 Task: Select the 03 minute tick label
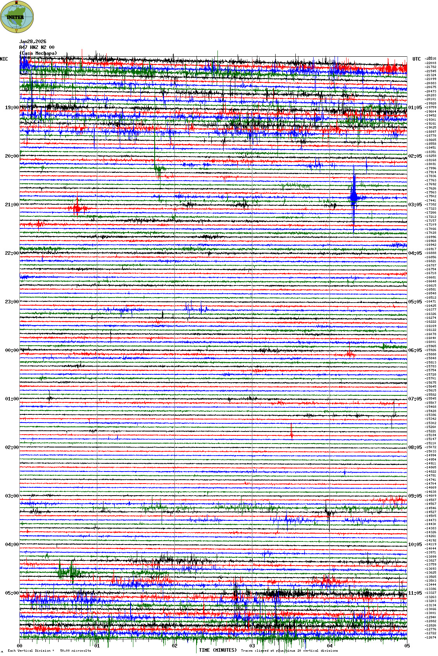pyautogui.click(x=252, y=646)
